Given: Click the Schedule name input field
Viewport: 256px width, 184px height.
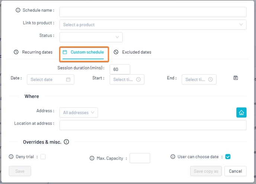Looking at the screenshot, I should (x=153, y=12).
